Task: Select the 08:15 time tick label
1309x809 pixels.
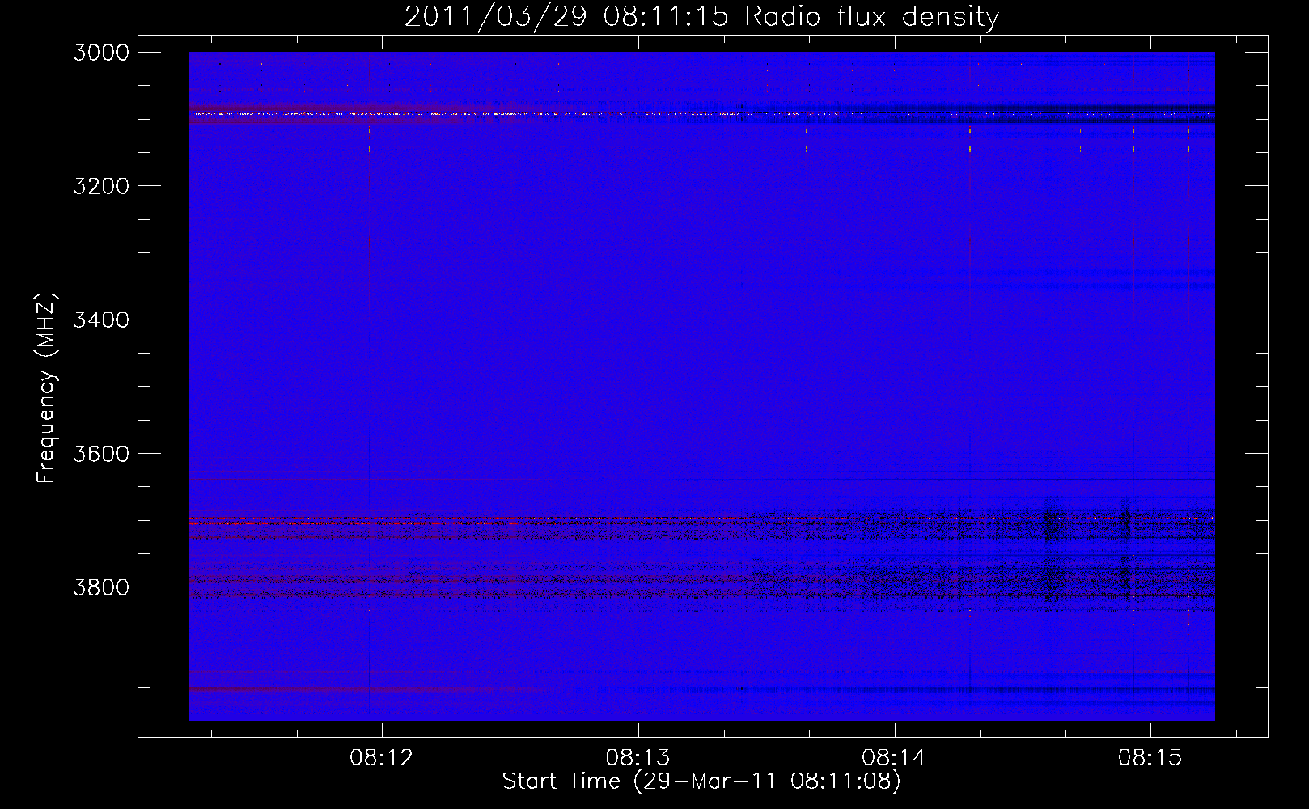Action: [x=1150, y=757]
